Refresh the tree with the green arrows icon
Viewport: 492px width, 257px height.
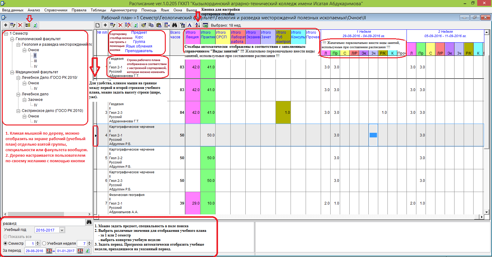click(x=35, y=25)
